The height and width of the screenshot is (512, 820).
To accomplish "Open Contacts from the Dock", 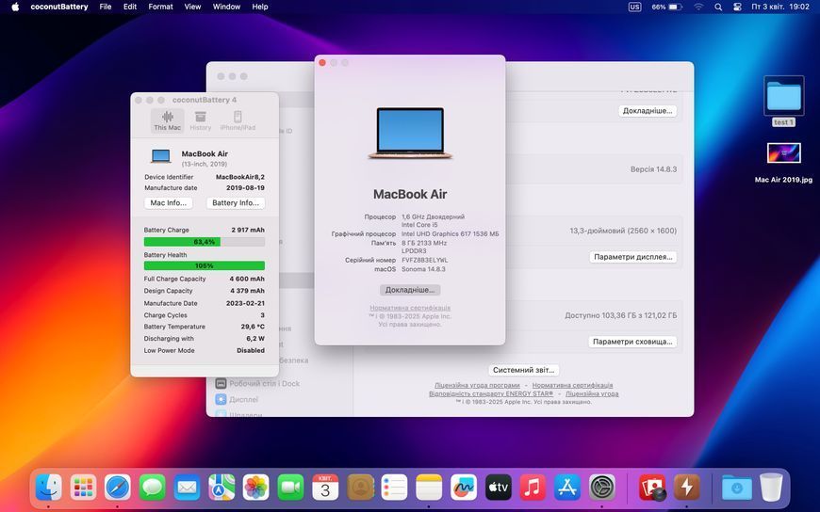I will pos(360,488).
